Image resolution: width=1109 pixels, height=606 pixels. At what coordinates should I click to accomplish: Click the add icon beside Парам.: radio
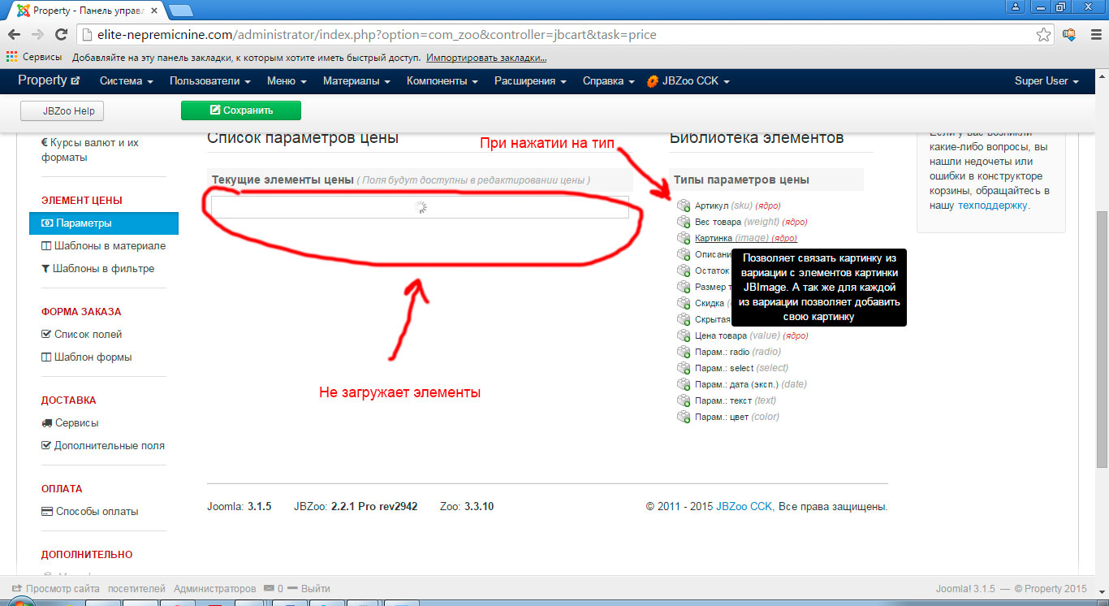pyautogui.click(x=684, y=352)
